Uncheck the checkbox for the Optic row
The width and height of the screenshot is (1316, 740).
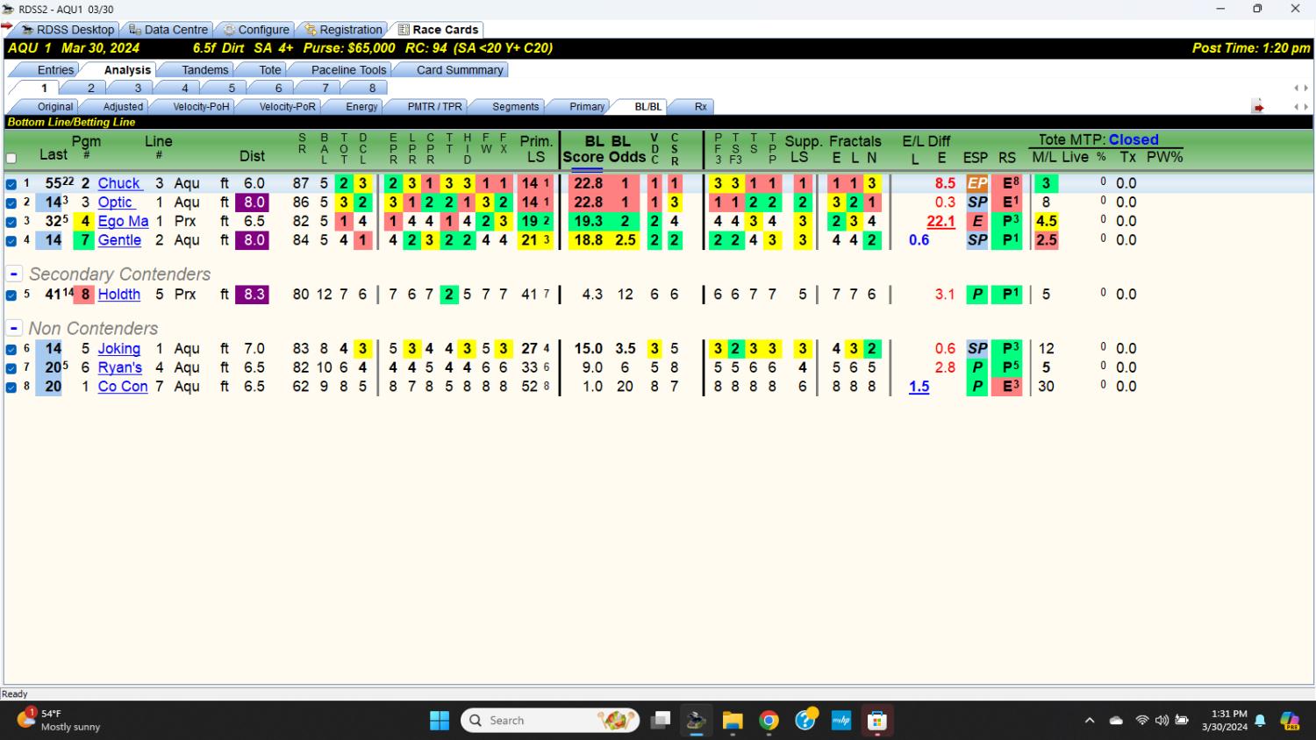11,203
